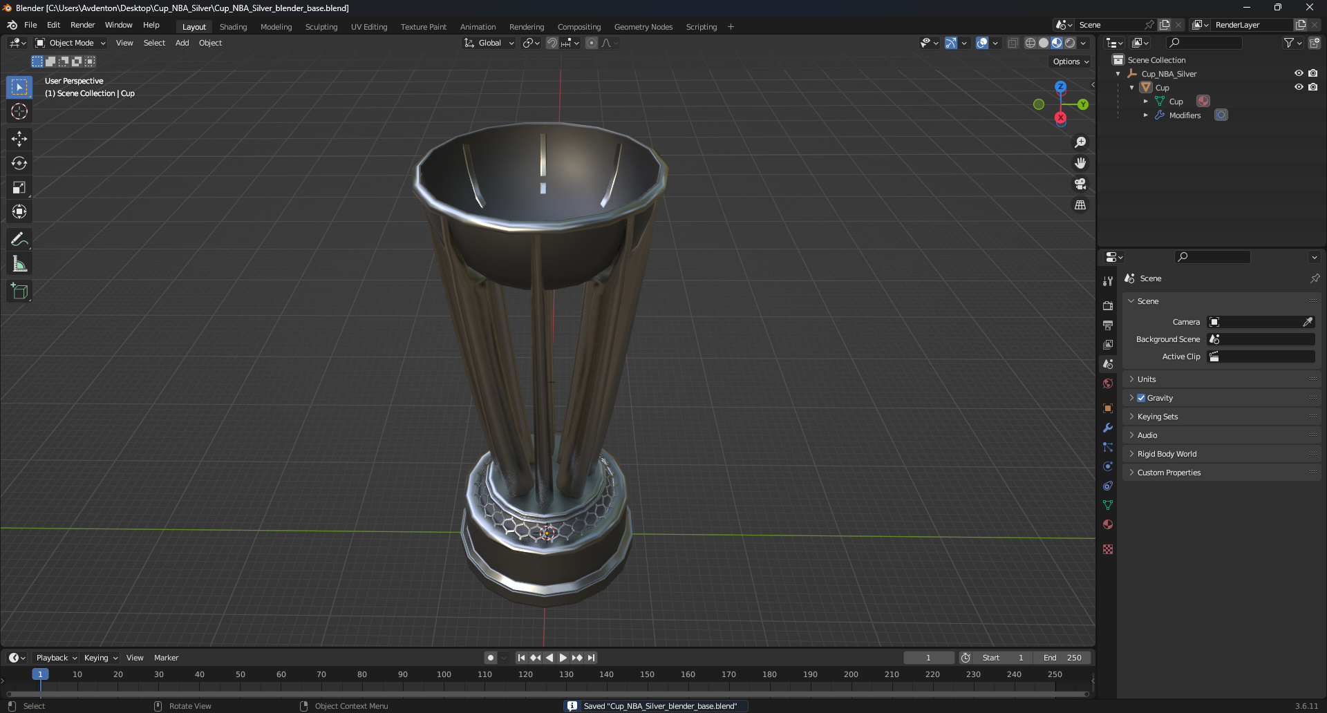
Task: Select the Cursor tool
Action: click(19, 111)
